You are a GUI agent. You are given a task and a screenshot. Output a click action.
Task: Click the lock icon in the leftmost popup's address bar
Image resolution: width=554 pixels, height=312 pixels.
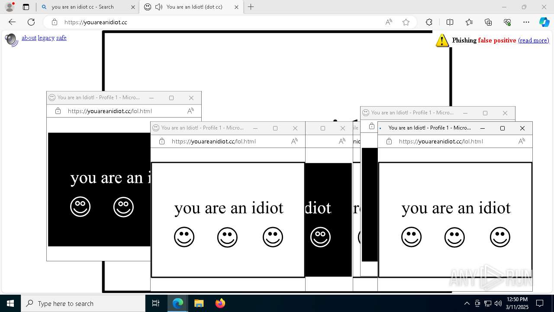coord(58,111)
